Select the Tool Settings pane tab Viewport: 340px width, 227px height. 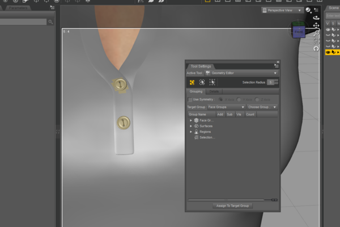[201, 66]
